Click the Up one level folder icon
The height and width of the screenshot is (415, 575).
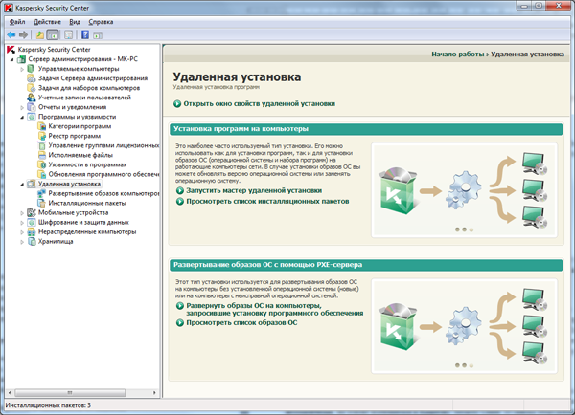click(x=40, y=34)
